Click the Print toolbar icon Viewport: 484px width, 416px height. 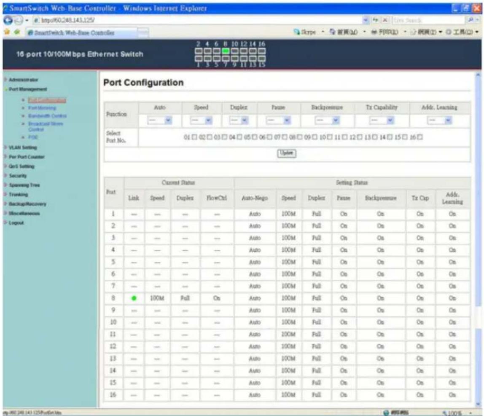click(x=374, y=32)
